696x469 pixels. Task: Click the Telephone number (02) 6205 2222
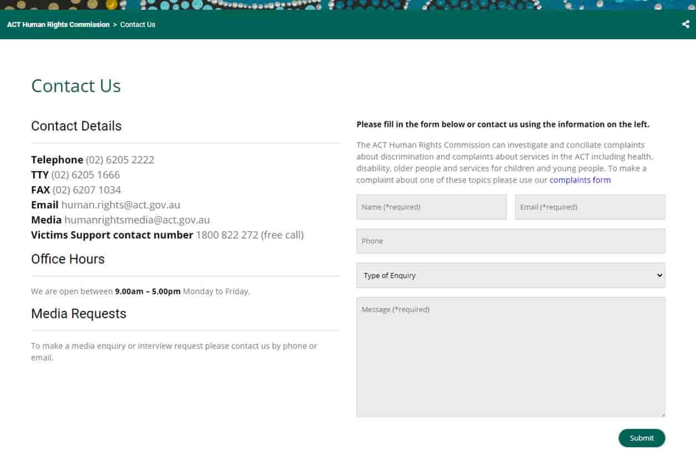point(120,160)
